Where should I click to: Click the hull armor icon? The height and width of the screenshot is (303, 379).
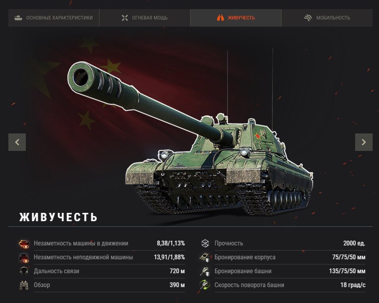(205, 257)
